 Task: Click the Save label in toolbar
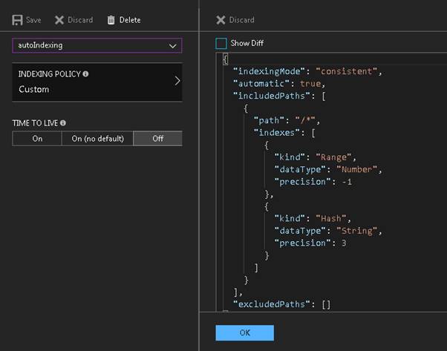pyautogui.click(x=33, y=20)
